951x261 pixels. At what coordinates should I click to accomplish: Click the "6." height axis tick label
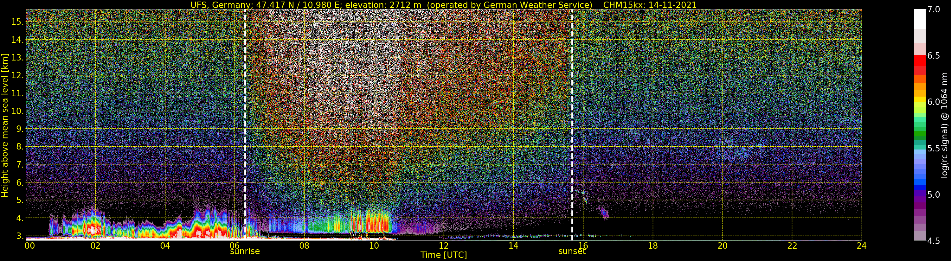click(20, 182)
